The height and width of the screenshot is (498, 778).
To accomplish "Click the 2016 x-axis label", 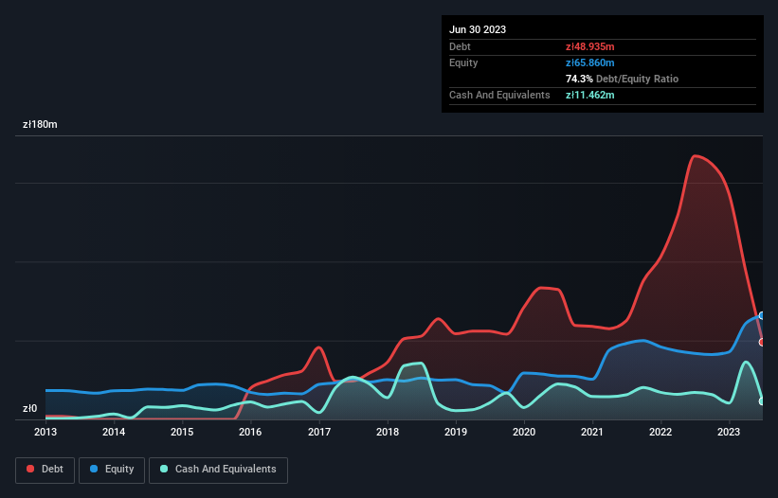I will coord(250,432).
